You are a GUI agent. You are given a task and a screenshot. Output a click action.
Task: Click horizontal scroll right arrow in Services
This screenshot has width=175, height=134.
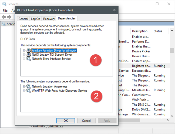click(x=168, y=120)
